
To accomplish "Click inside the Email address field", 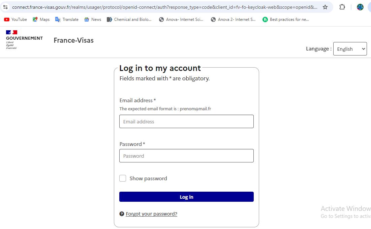I will (186, 121).
